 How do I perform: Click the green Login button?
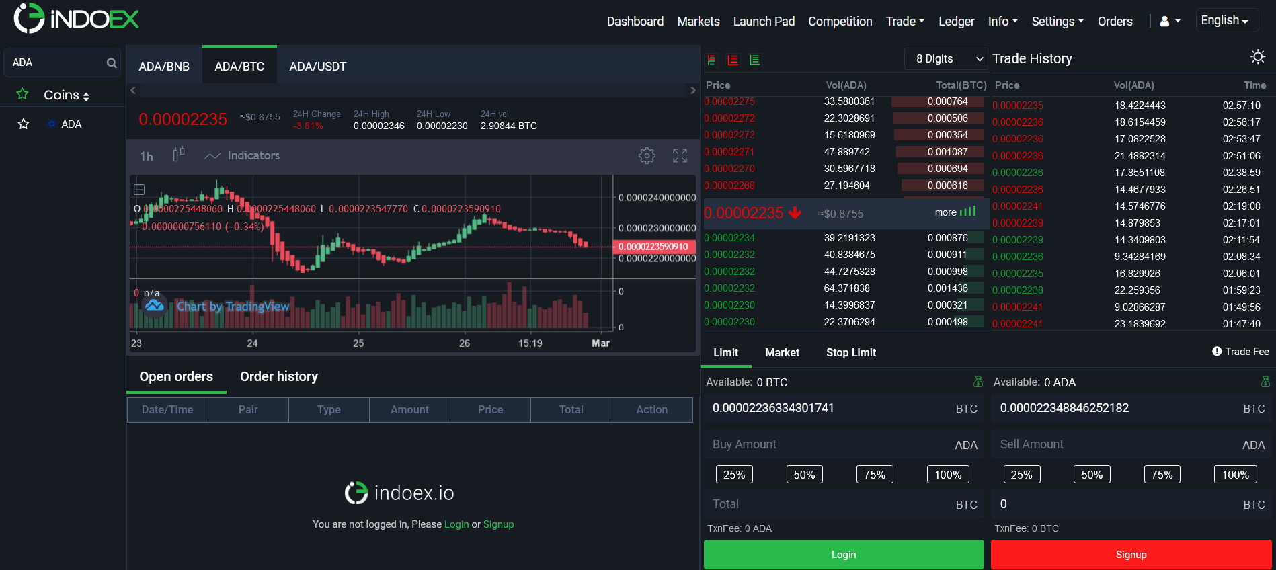coord(843,555)
